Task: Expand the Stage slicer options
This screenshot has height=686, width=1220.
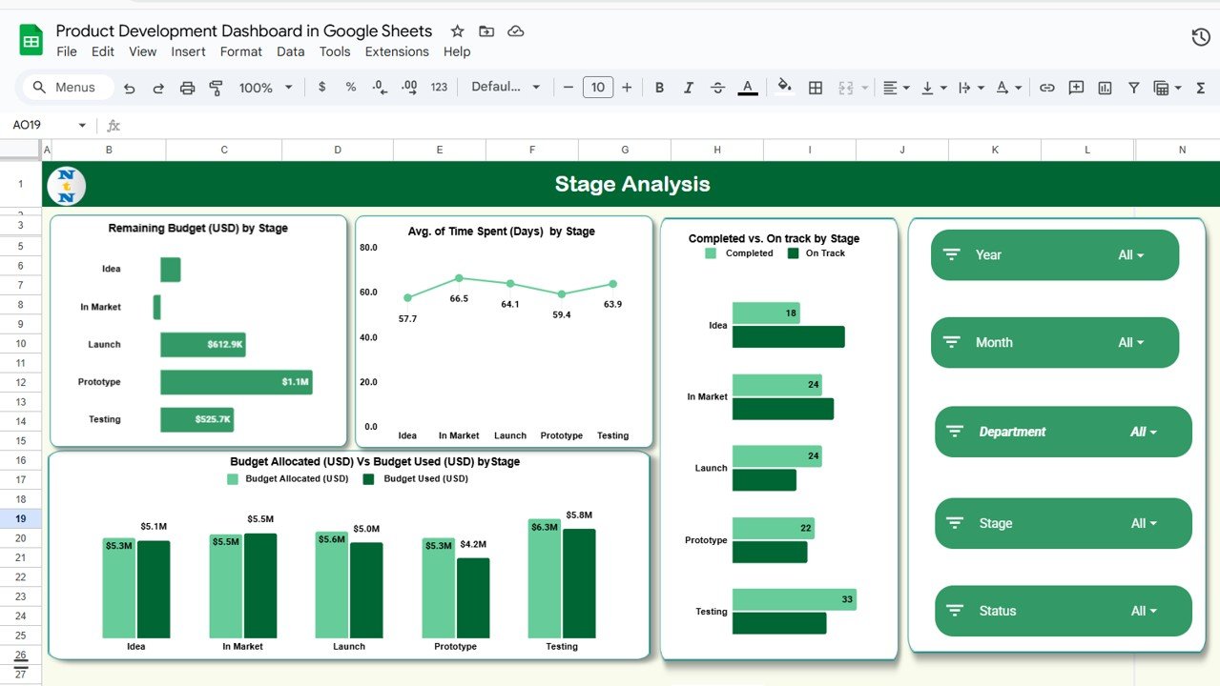Action: 1145,523
